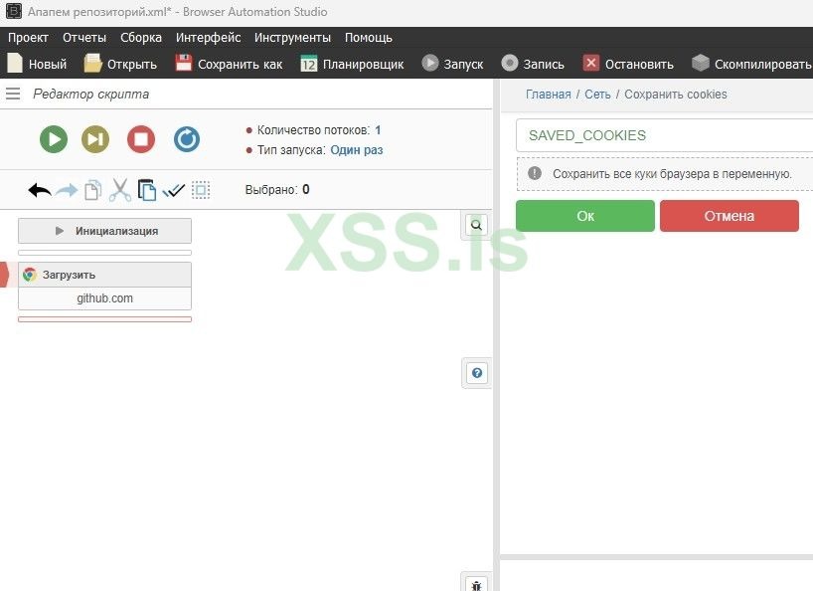Viewport: 813px width, 591px height.
Task: Click the SAVED_COOKIES variable input field
Action: (664, 135)
